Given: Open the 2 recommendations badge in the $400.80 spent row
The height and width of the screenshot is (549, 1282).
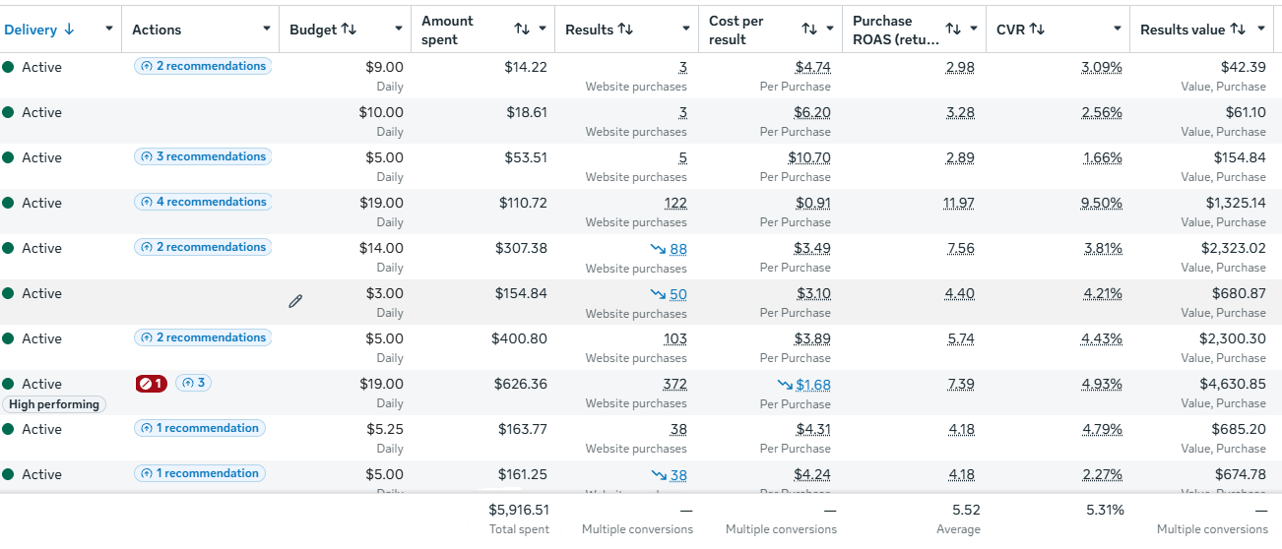Looking at the screenshot, I should [203, 337].
